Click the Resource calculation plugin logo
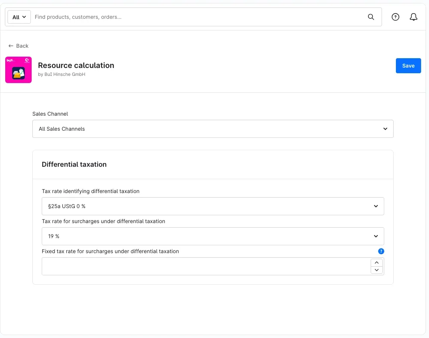The height and width of the screenshot is (338, 429). click(x=18, y=70)
